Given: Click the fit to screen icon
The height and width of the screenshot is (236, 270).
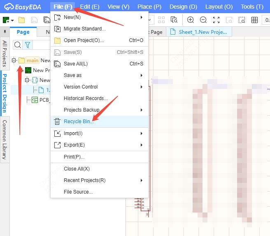Looking at the screenshot, I should click(216, 20).
